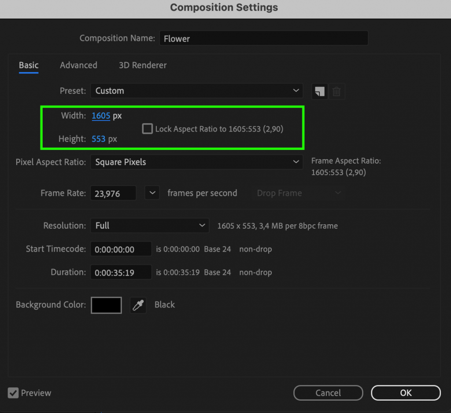The image size is (451, 413).
Task: Pick background color with eyedropper tool
Action: click(x=138, y=305)
